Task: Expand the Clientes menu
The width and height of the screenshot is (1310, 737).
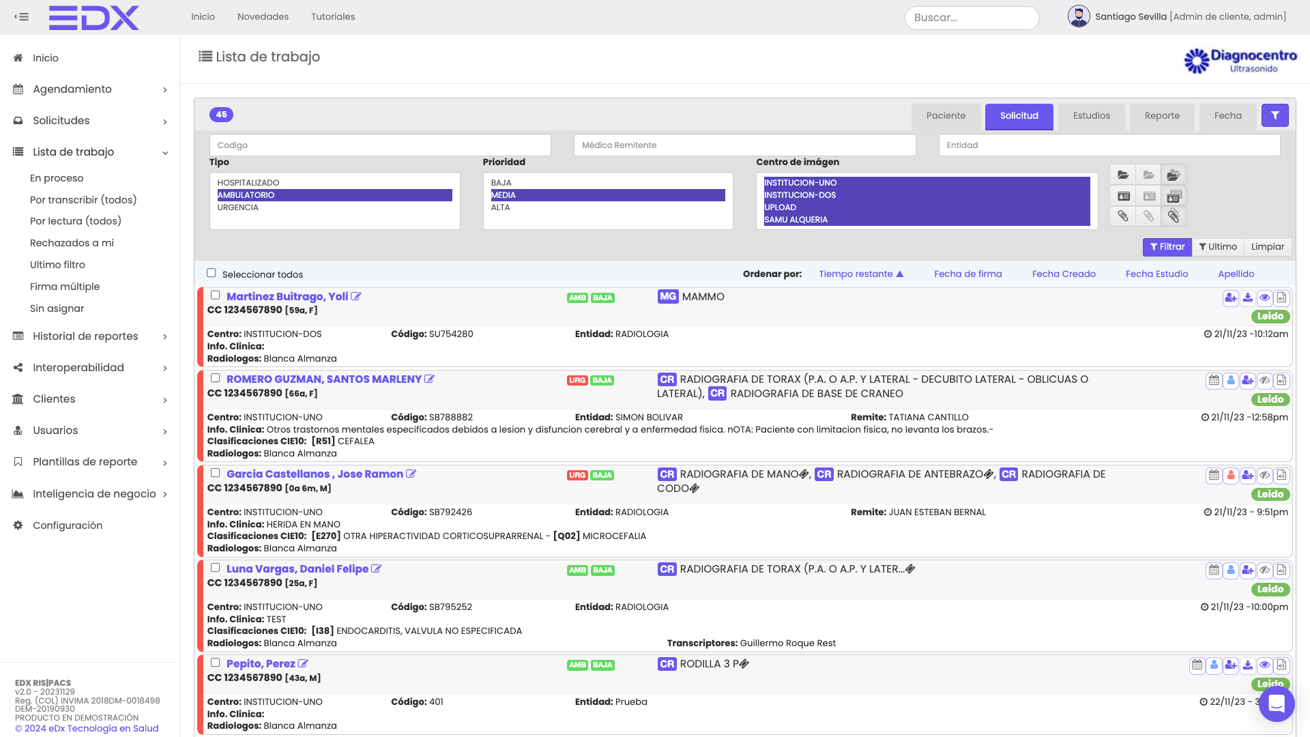Action: point(90,399)
